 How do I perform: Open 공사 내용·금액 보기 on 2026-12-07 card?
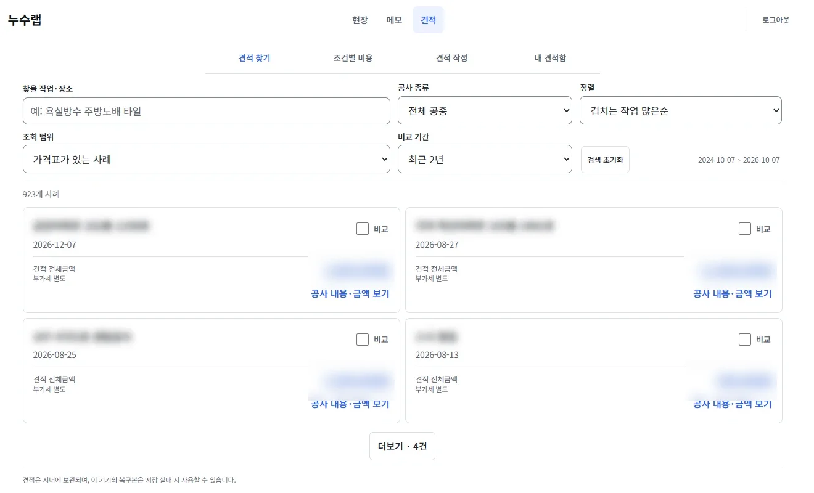[350, 293]
